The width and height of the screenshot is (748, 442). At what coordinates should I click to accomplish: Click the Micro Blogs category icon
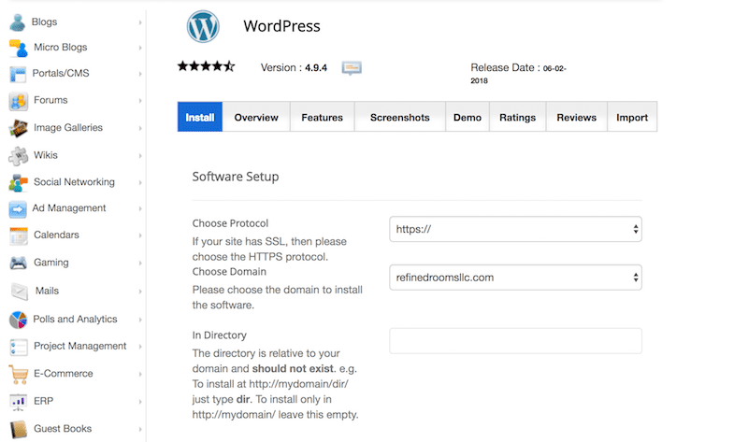[18, 49]
